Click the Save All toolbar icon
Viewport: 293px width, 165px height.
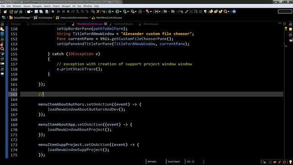point(41,11)
